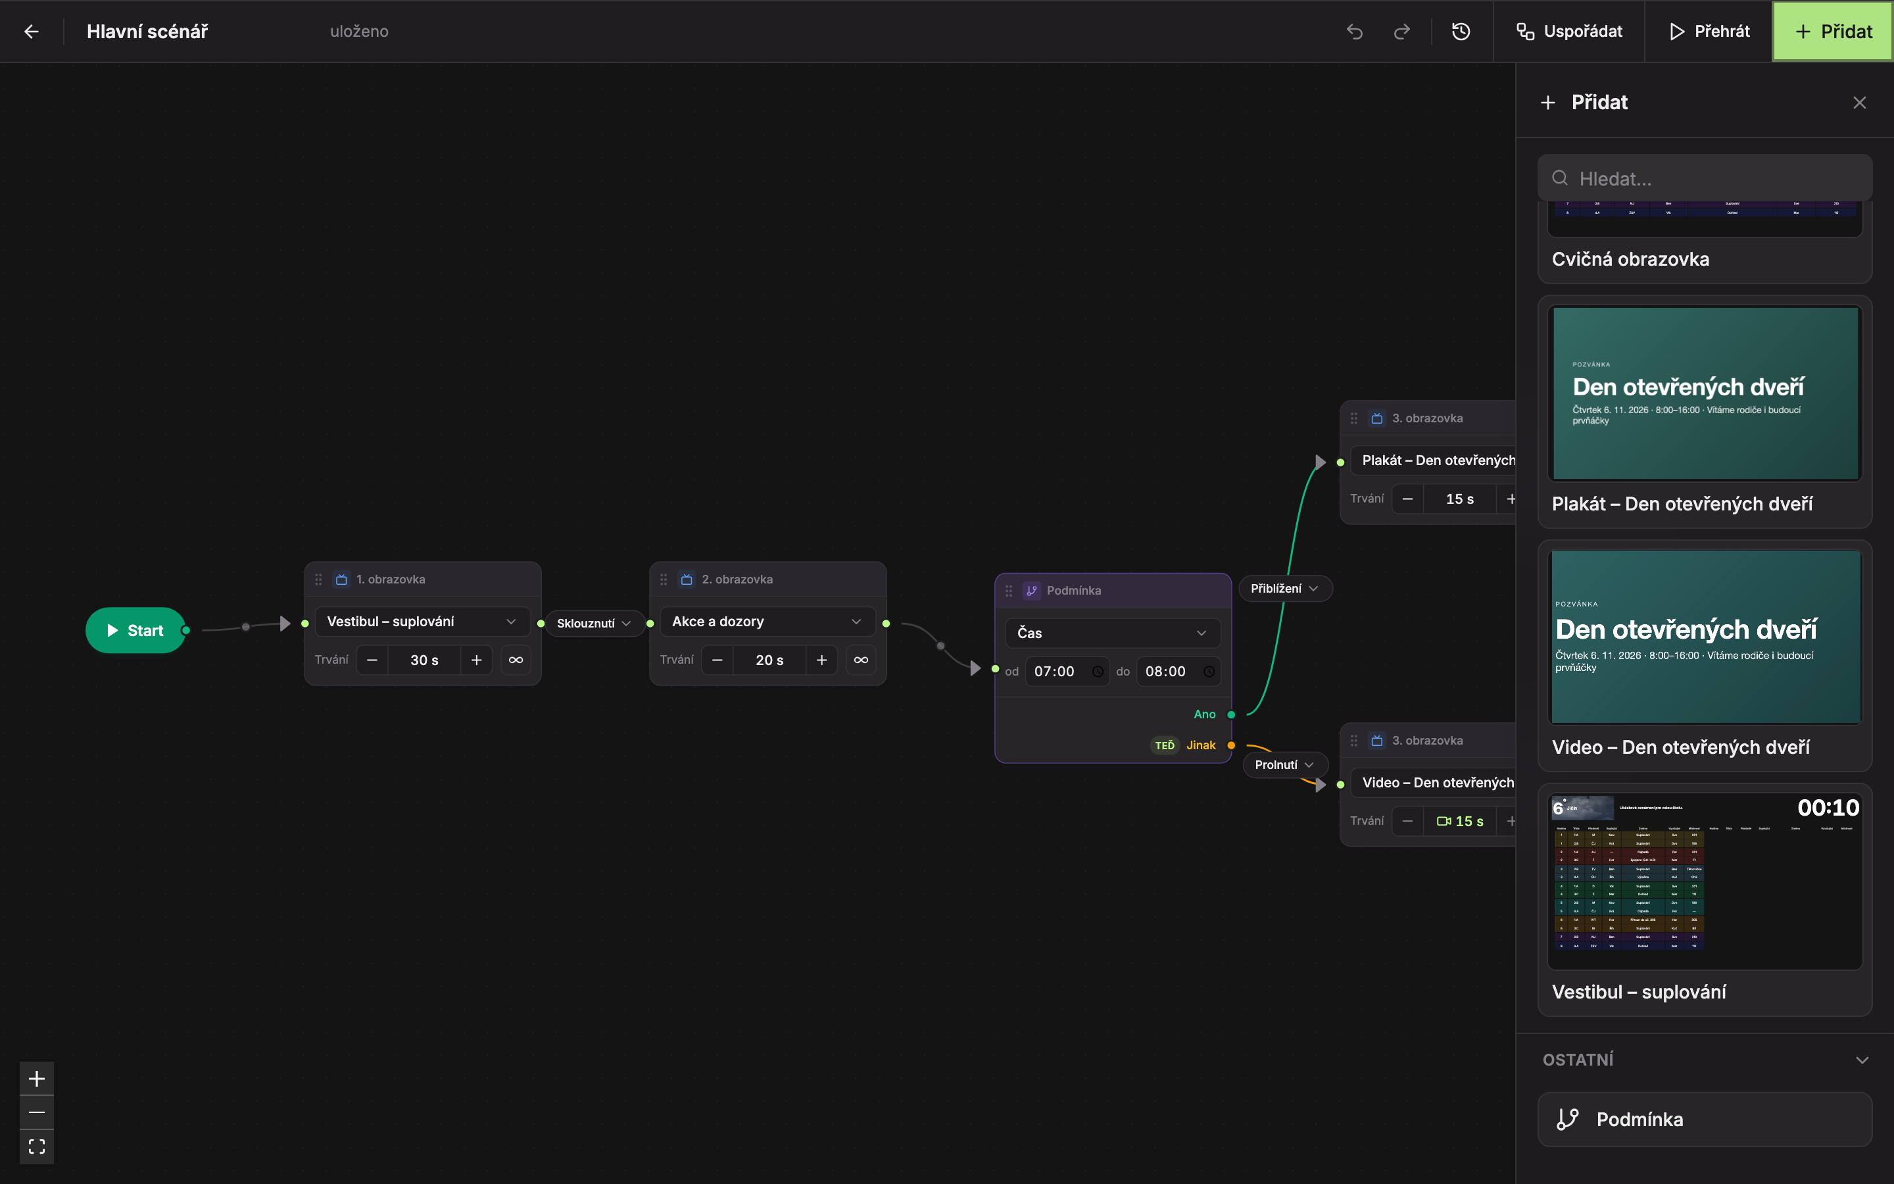The height and width of the screenshot is (1184, 1894).
Task: Grab the drag handle of Podmínka node
Action: (x=1009, y=591)
